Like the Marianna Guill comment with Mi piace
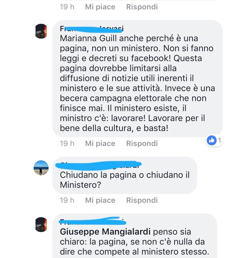The width and height of the screenshot is (231, 258). click(x=100, y=144)
